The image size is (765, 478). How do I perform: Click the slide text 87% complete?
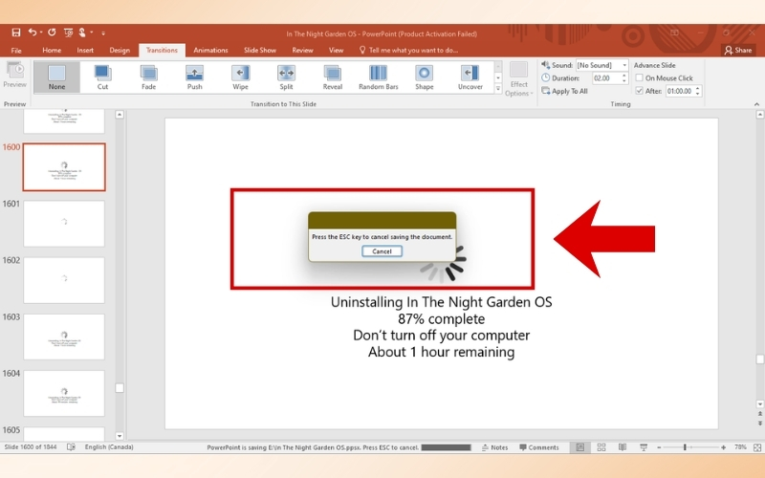click(441, 319)
